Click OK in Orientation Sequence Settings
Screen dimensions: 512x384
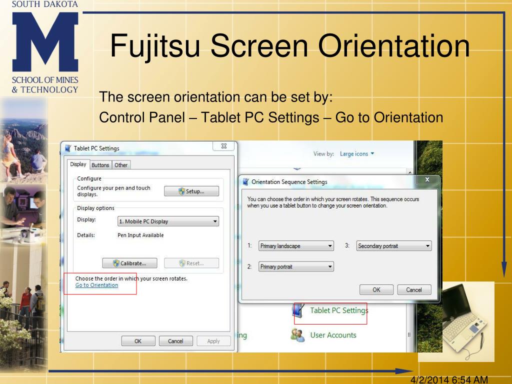point(376,289)
